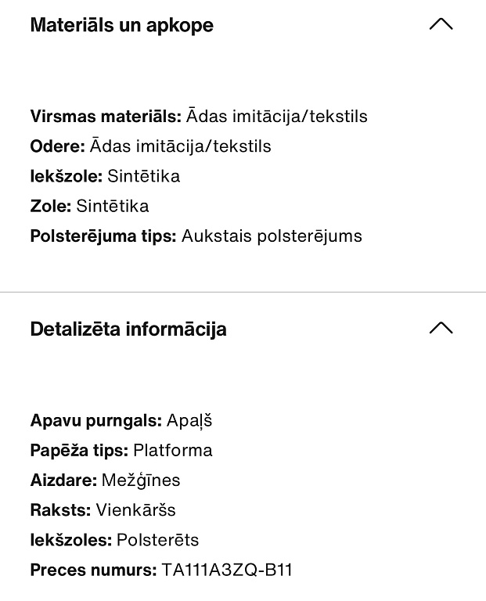Click the Detalizēta informācija heading

pyautogui.click(x=128, y=329)
